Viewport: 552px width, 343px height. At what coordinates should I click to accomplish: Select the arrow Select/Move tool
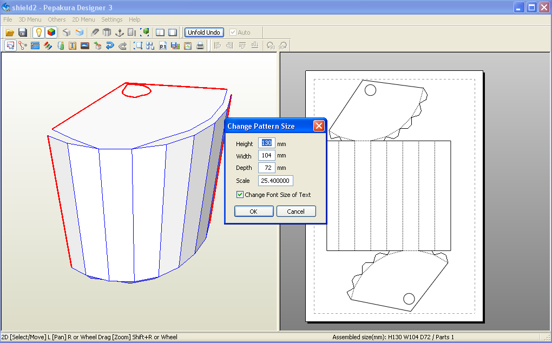(10, 45)
